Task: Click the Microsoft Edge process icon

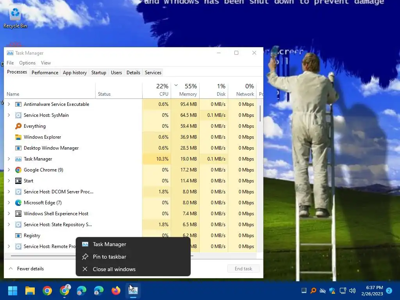Action: [18, 203]
